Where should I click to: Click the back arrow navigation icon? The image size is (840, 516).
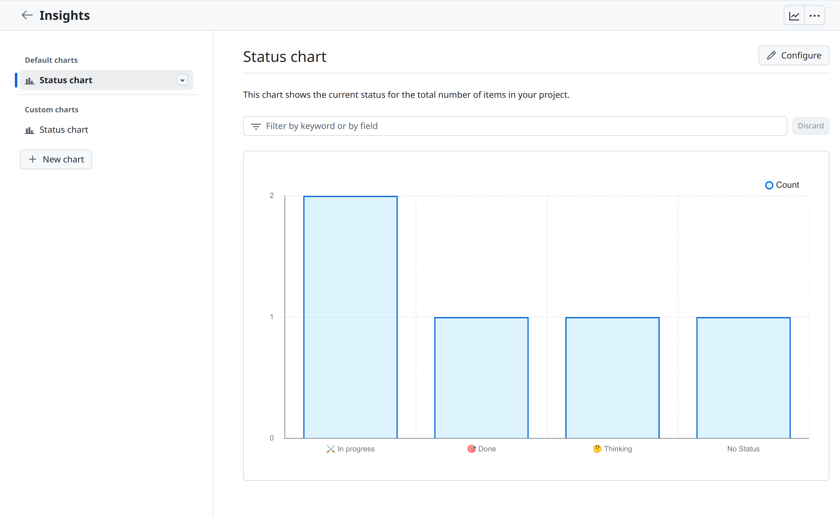coord(26,15)
